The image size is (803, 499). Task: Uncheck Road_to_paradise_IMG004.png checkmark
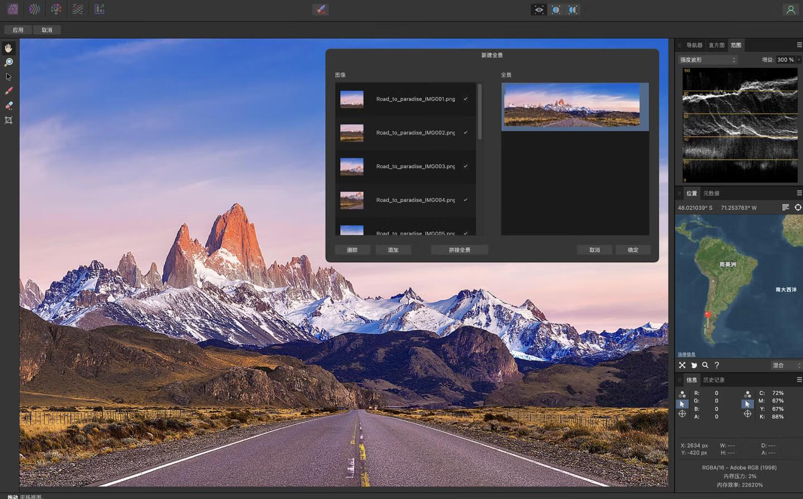[466, 199]
